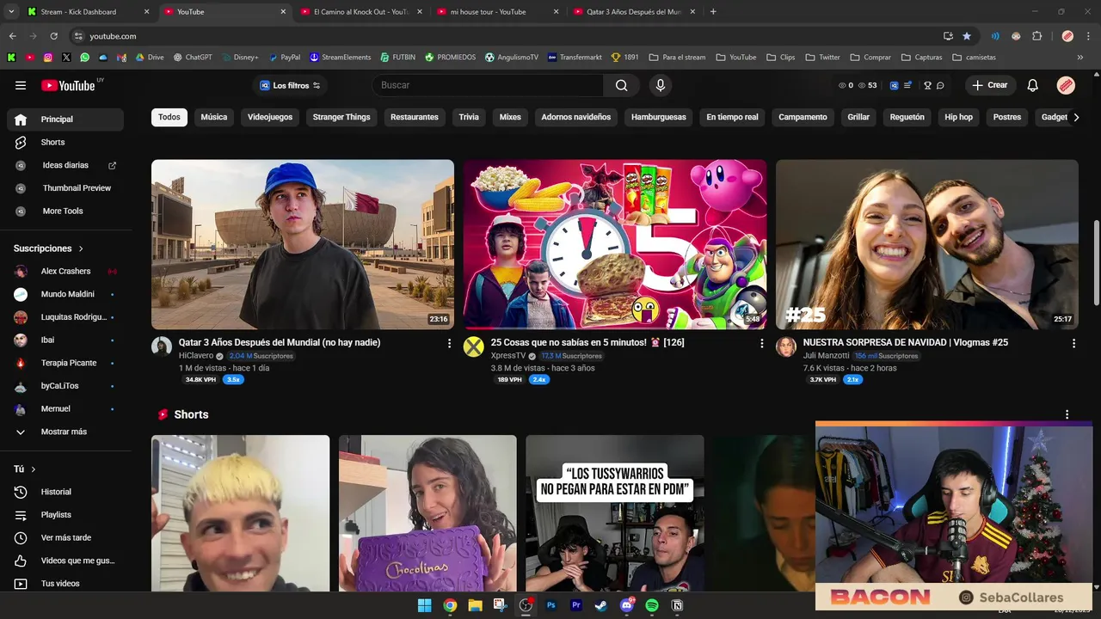This screenshot has height=619, width=1101.
Task: Open the account avatar menu
Action: (1066, 85)
